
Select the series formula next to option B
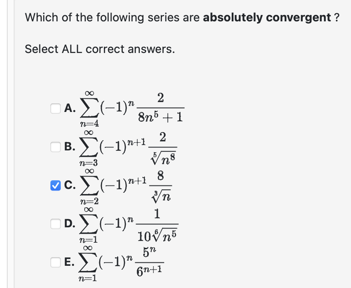click(x=128, y=147)
